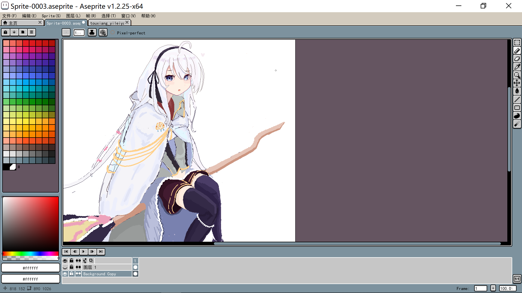The width and height of the screenshot is (522, 293).
Task: Open onion skin settings in timeline header
Action: [x=91, y=261]
